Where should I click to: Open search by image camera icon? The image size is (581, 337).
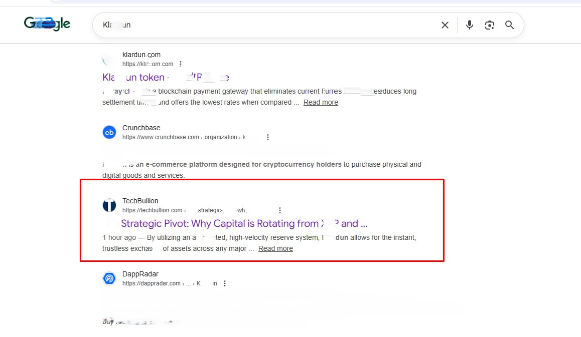click(x=490, y=25)
